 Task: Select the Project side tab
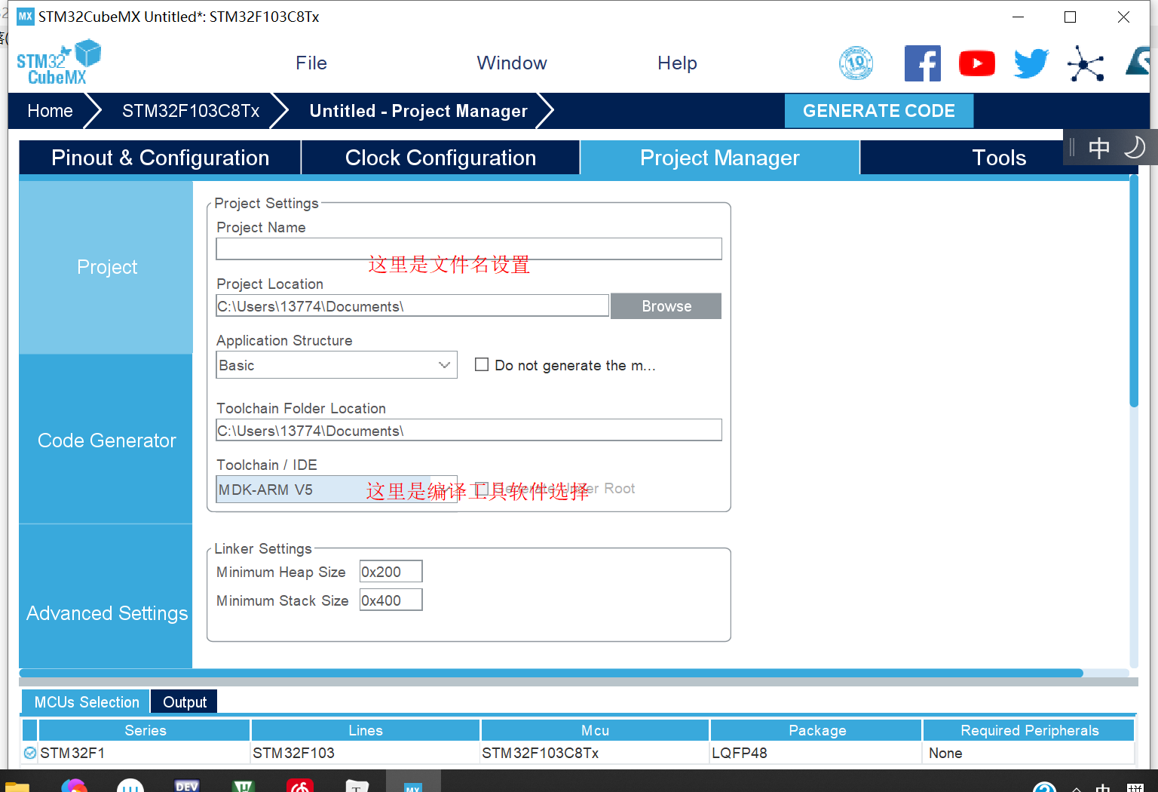pyautogui.click(x=106, y=267)
